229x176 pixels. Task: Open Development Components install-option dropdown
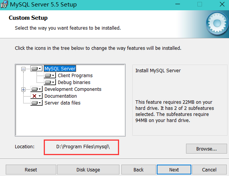coord(37,89)
